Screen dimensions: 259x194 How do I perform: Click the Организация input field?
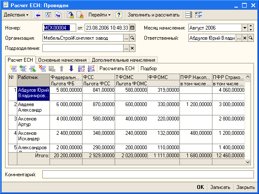(x=83, y=38)
